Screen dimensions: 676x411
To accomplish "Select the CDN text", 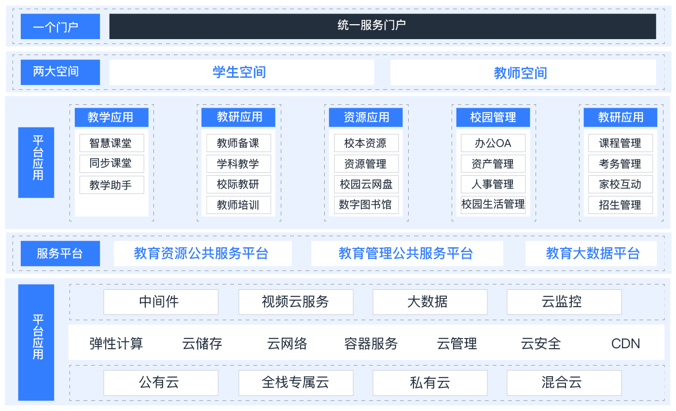I will click(625, 343).
